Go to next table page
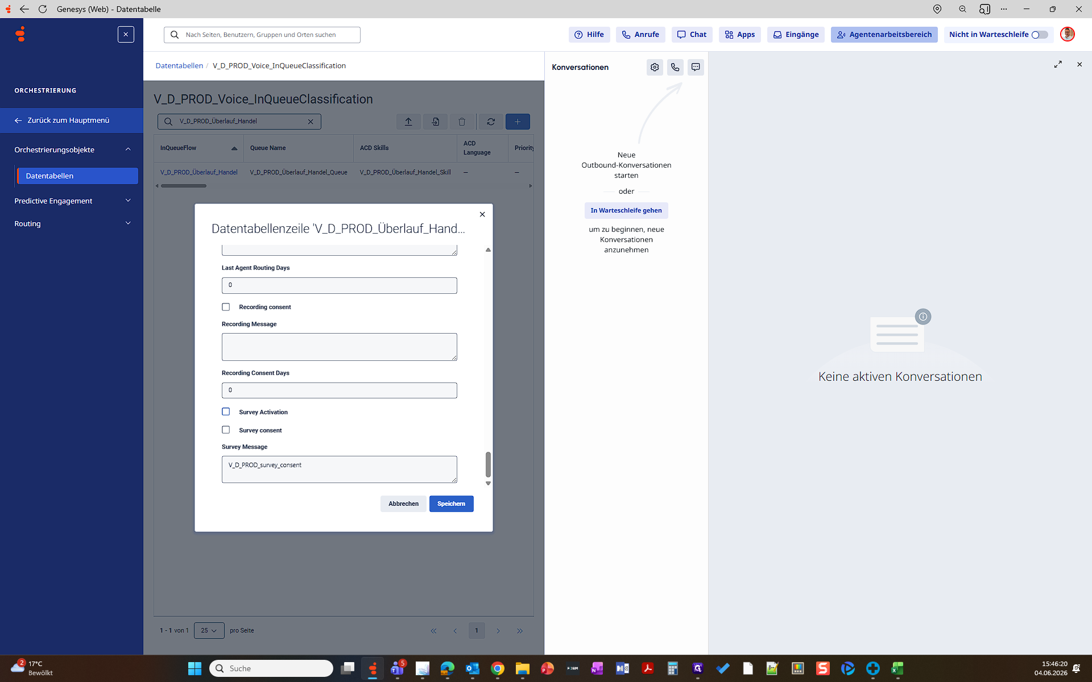Viewport: 1092px width, 682px height. click(x=498, y=631)
